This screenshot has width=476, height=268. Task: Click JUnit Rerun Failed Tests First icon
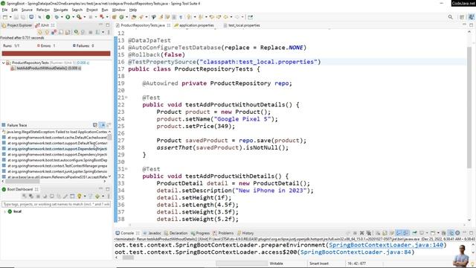point(83,32)
